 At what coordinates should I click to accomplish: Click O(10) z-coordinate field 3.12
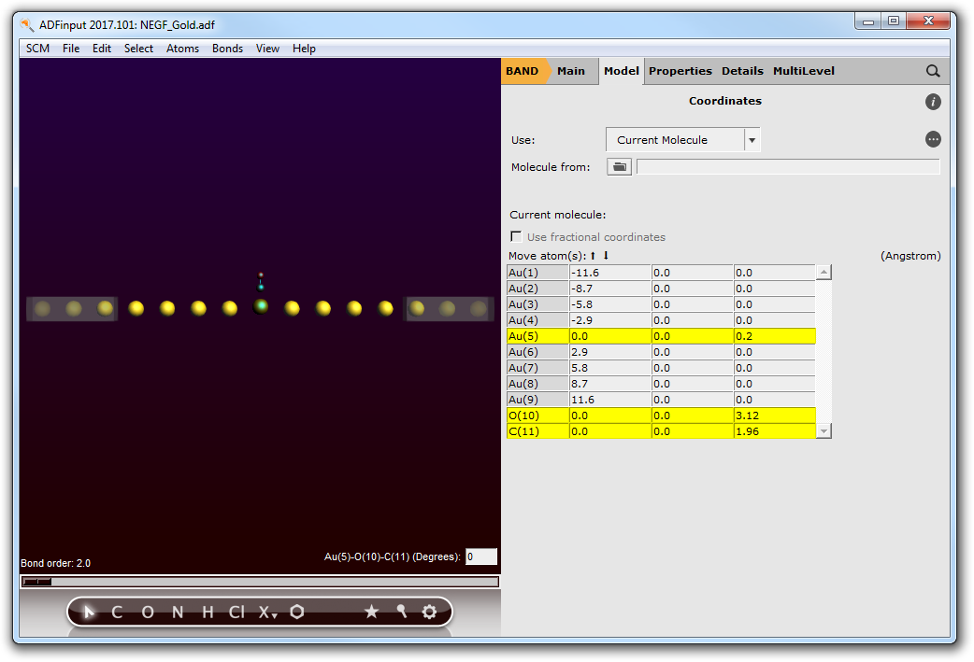pos(774,416)
